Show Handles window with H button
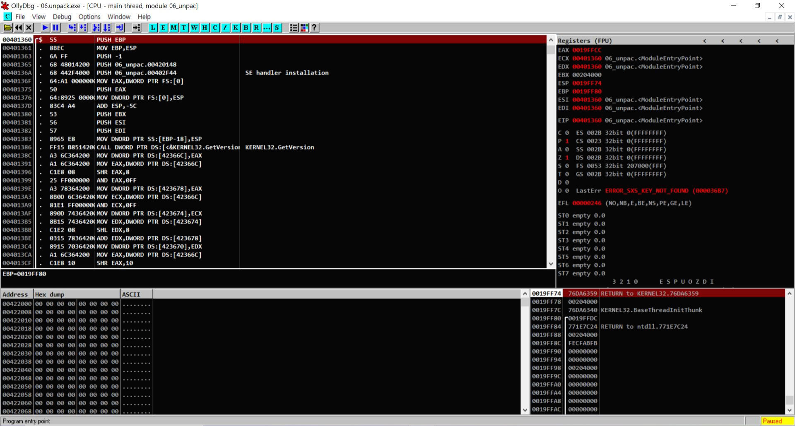The height and width of the screenshot is (426, 795). pyautogui.click(x=205, y=28)
